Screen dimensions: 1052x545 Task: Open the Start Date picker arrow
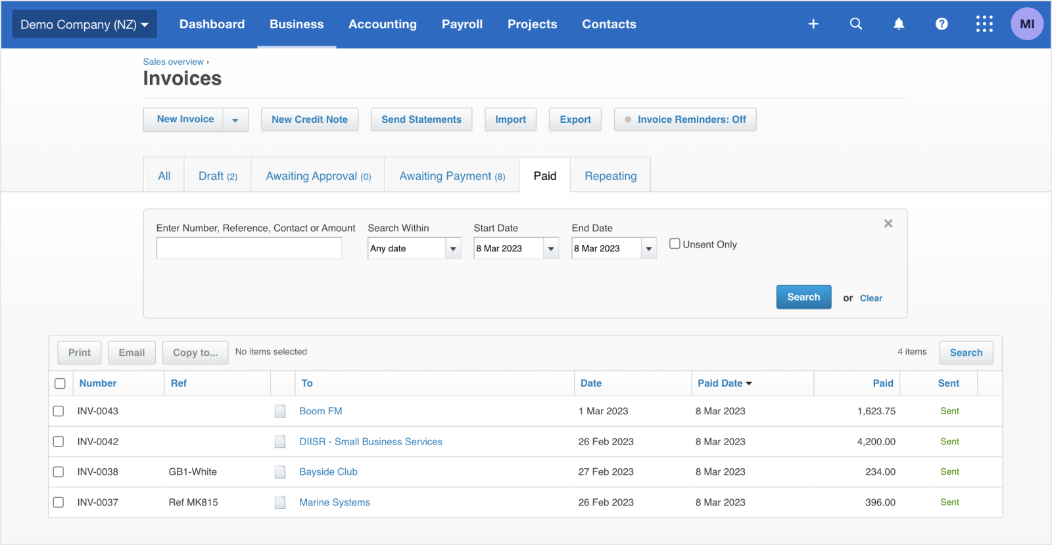coord(551,248)
